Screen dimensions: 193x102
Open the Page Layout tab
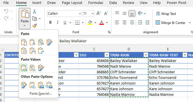point(72,3)
